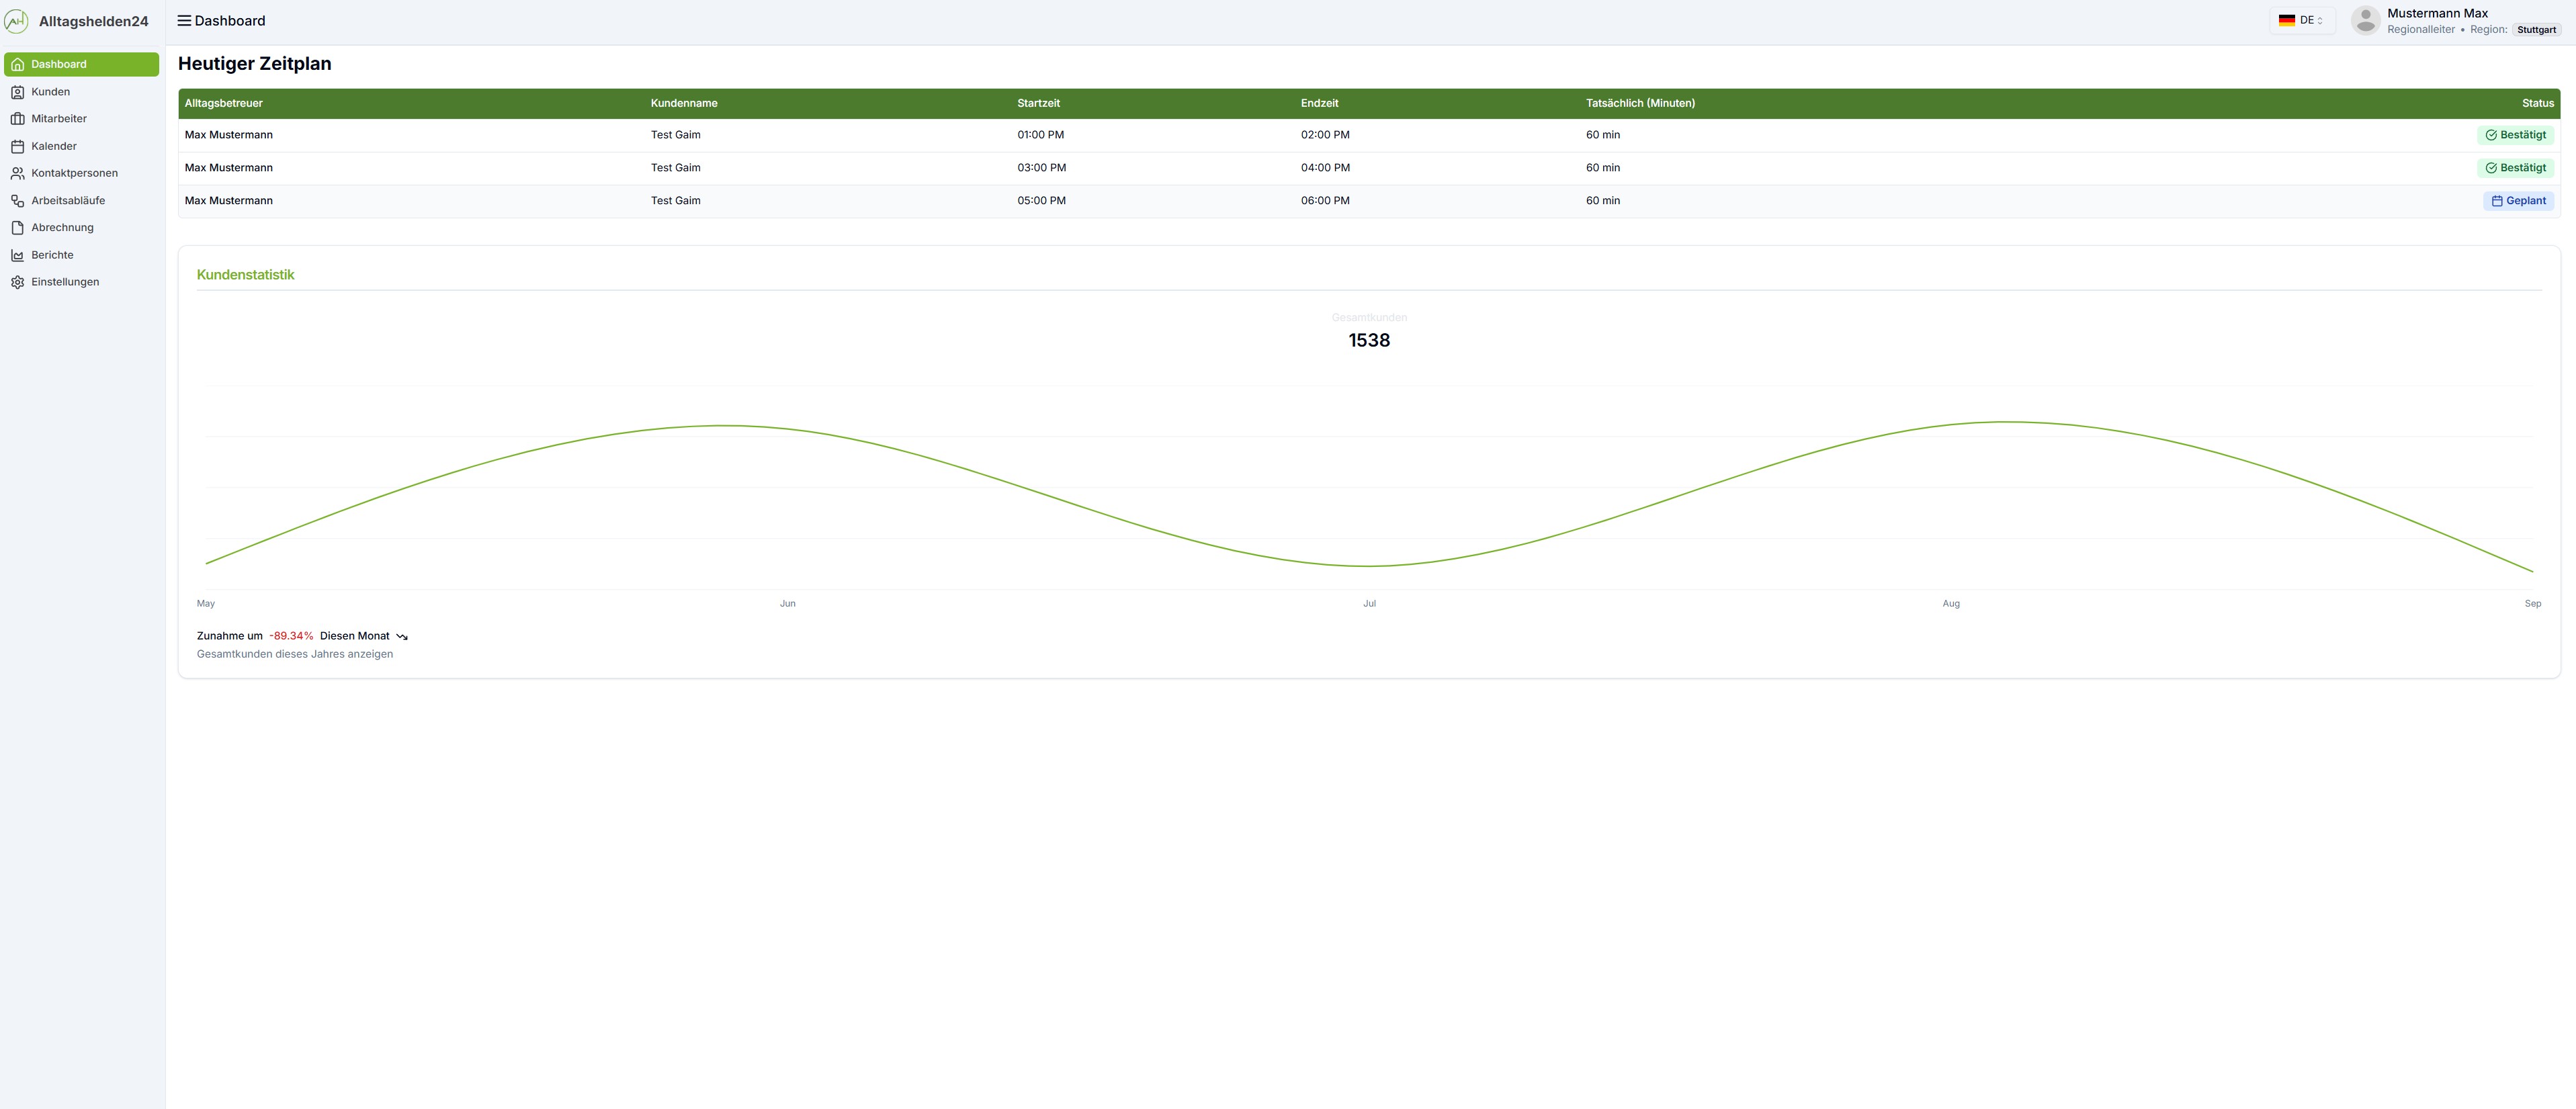Go to Berichte in the sidebar

pyautogui.click(x=81, y=255)
